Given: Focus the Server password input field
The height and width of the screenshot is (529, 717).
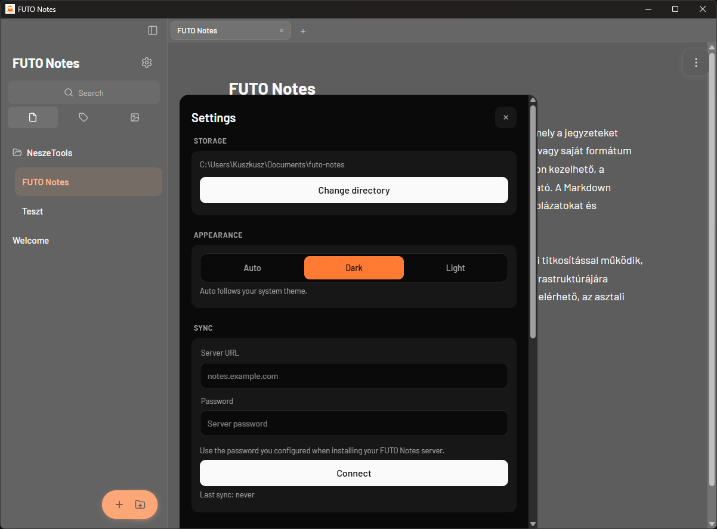Looking at the screenshot, I should click(x=354, y=424).
